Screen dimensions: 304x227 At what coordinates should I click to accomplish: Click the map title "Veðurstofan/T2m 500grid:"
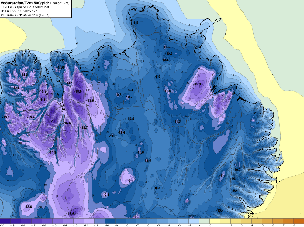(x=25, y=3)
